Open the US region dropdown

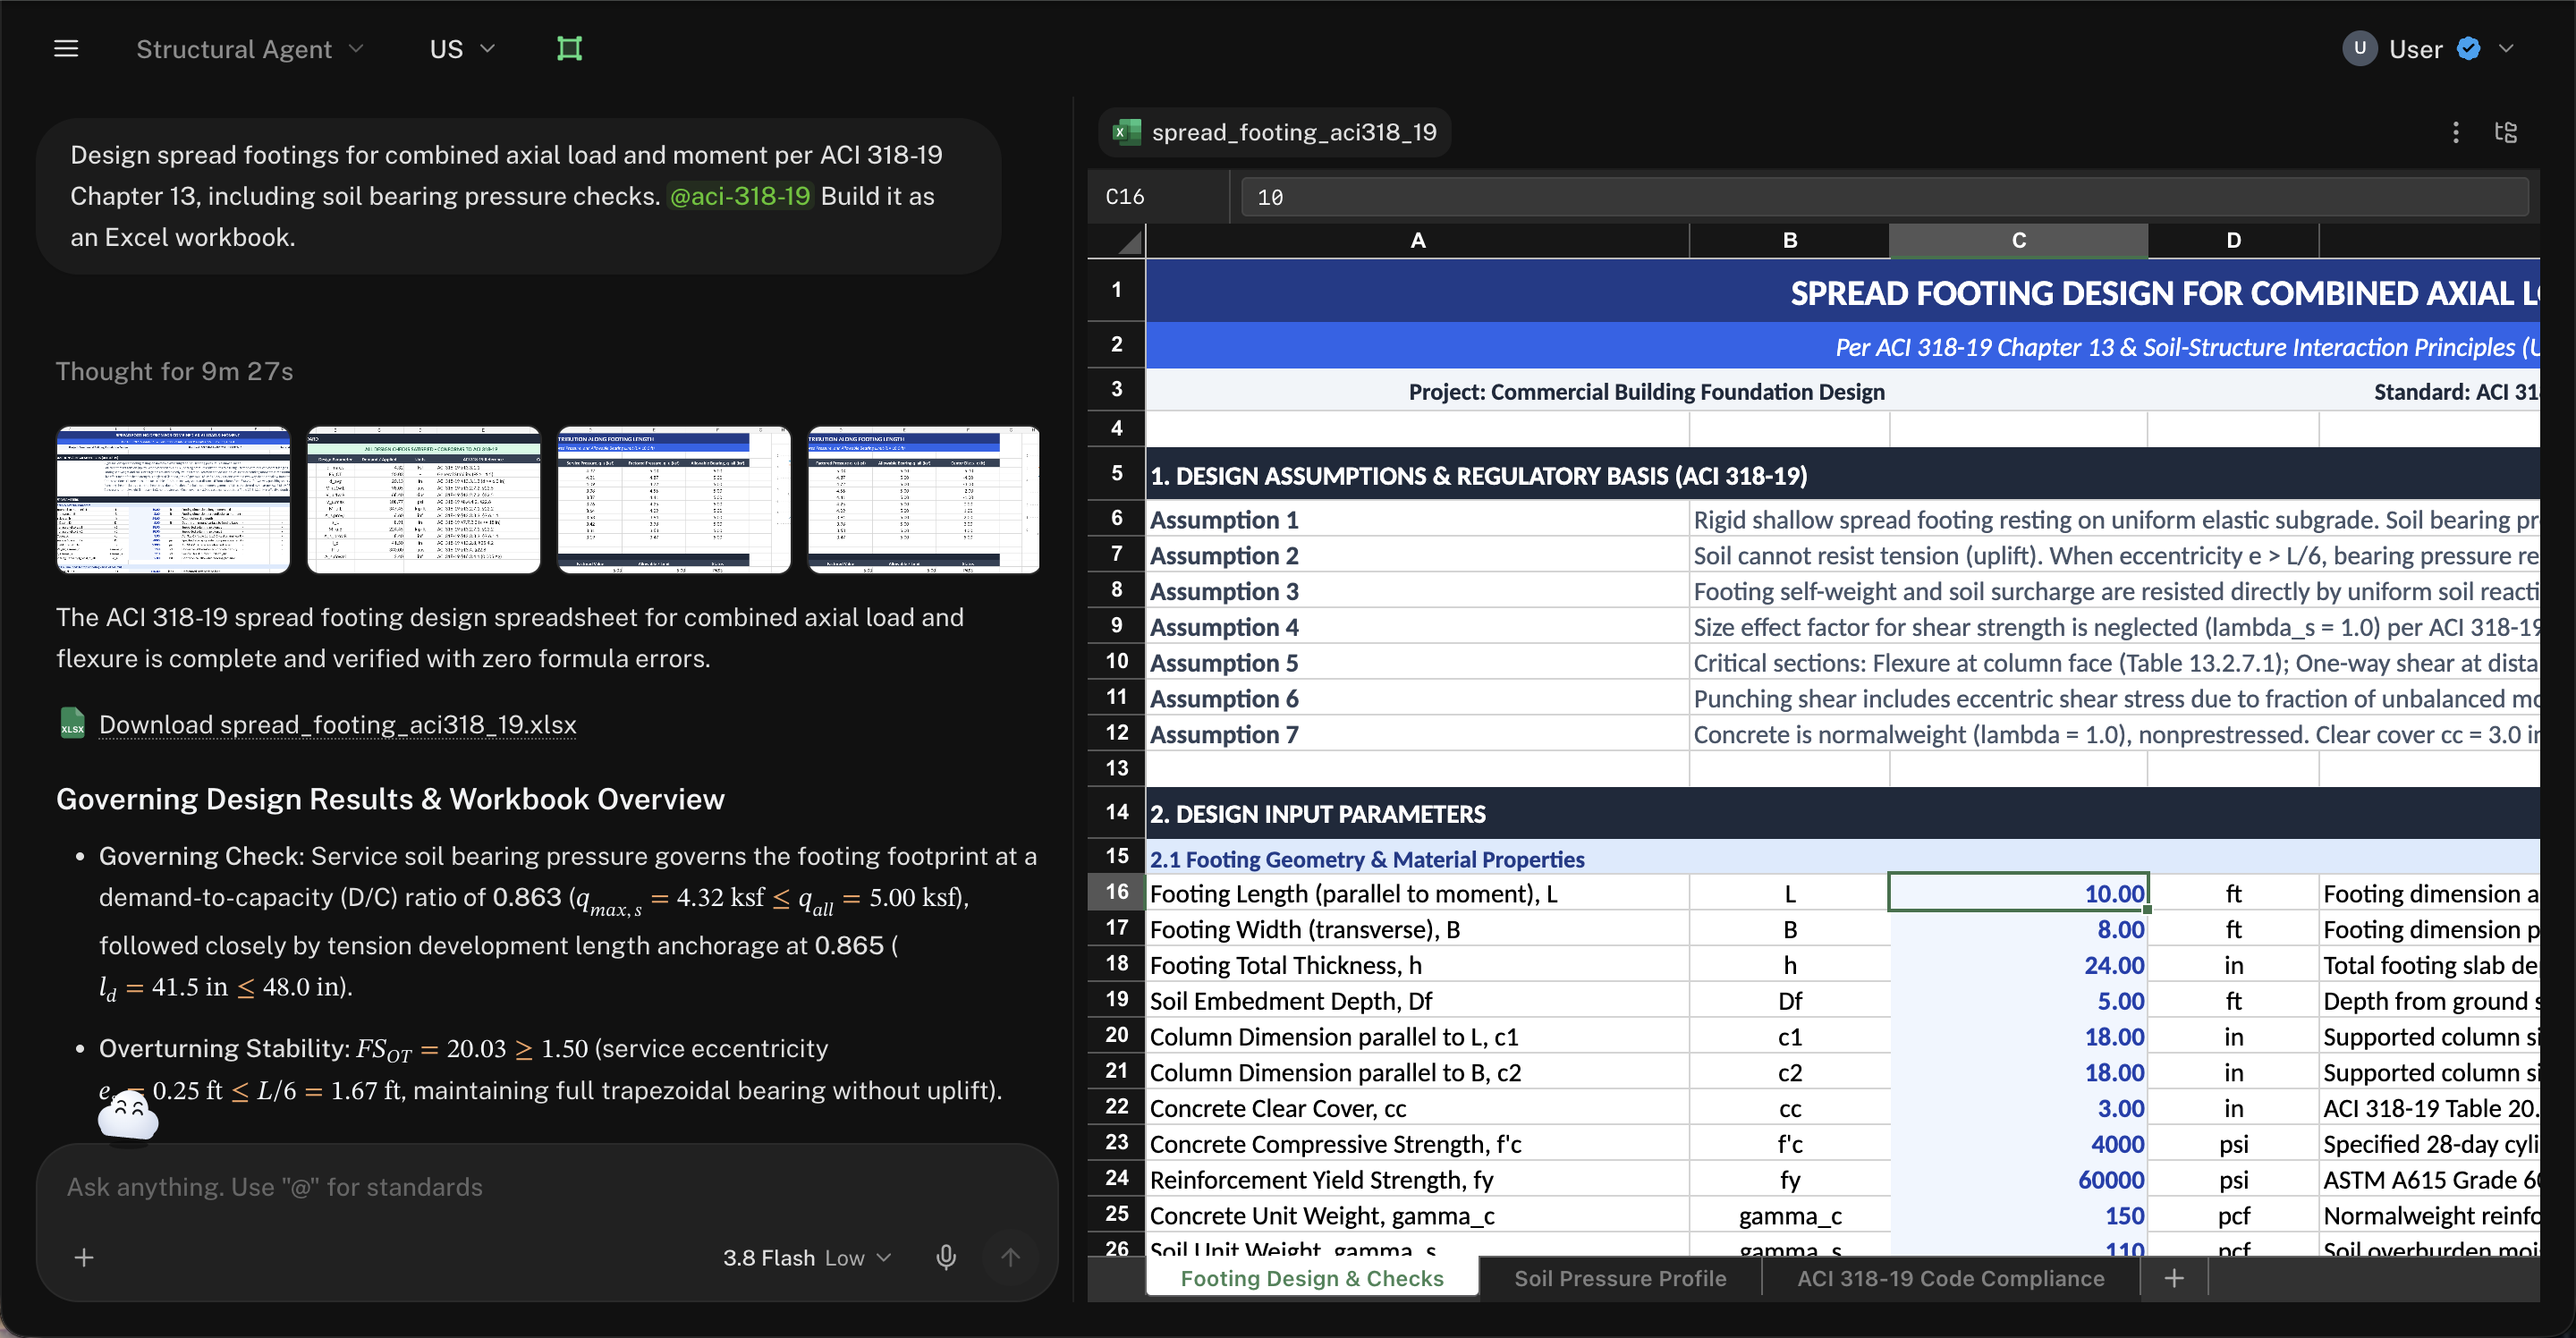tap(462, 49)
